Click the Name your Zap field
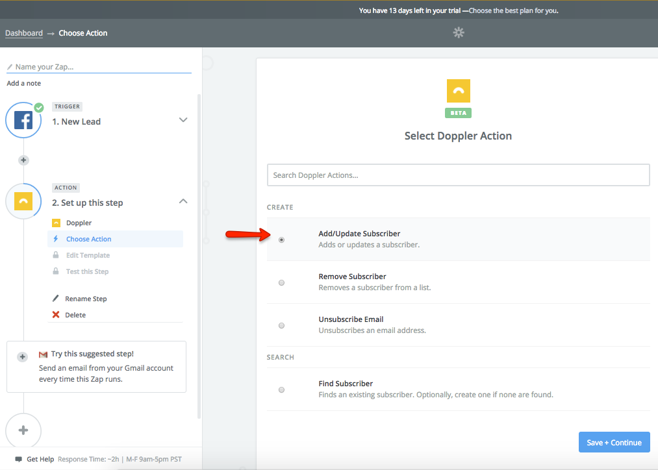Screen dimensions: 658x470 tap(99, 67)
